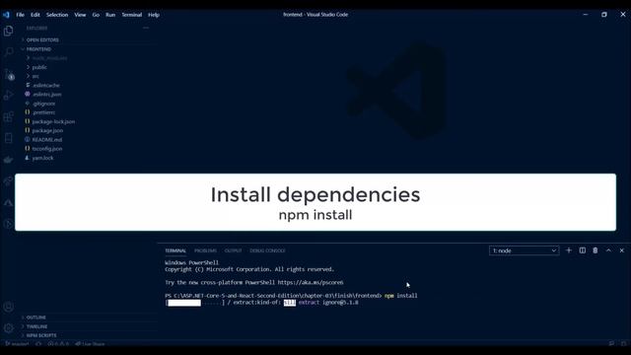Expand the OUTLINE section
This screenshot has width=631, height=355.
tap(35, 318)
